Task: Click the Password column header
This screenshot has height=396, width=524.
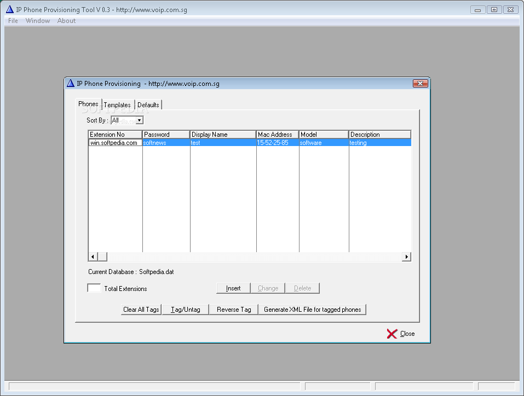Action: coord(166,134)
